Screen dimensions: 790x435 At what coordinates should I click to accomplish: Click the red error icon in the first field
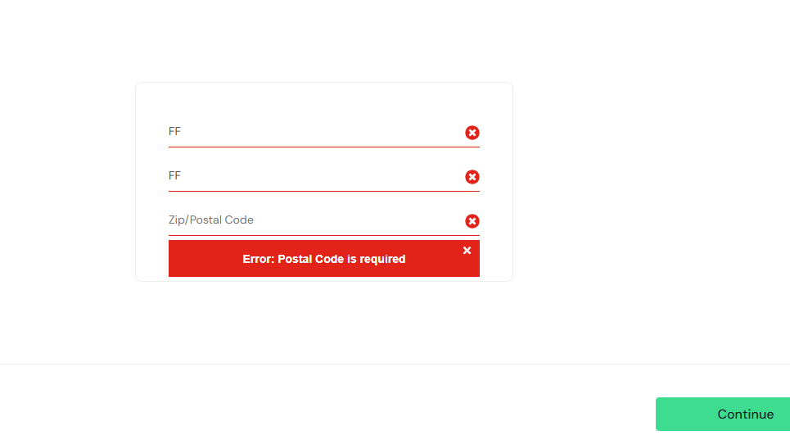point(472,133)
